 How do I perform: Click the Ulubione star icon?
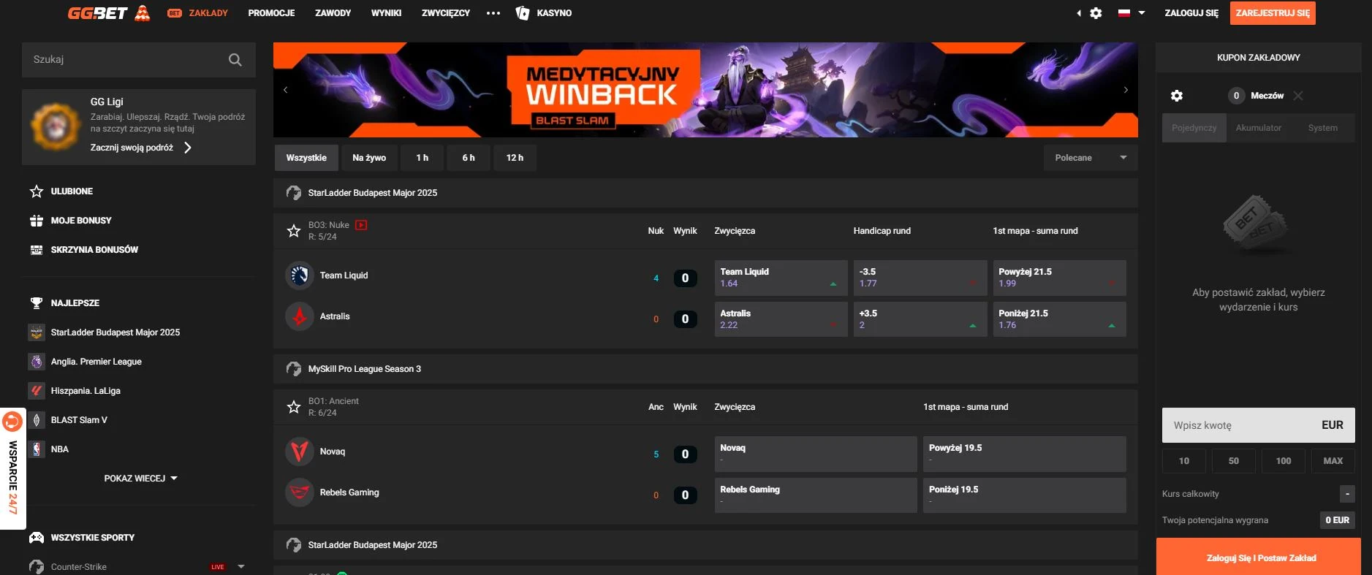coord(37,191)
